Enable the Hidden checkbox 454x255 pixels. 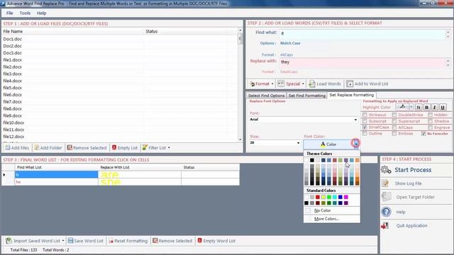pos(431,115)
